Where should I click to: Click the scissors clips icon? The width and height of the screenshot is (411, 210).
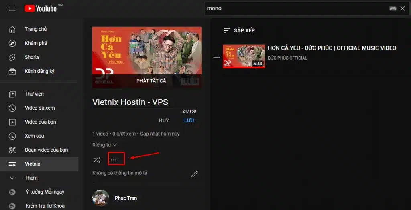click(12, 150)
